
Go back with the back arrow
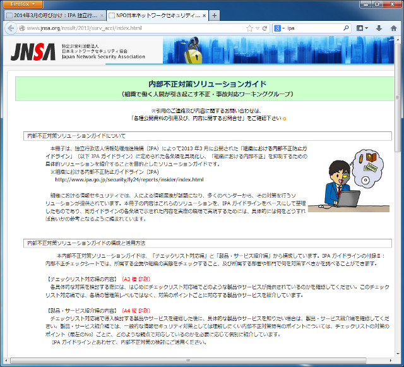tap(11, 28)
